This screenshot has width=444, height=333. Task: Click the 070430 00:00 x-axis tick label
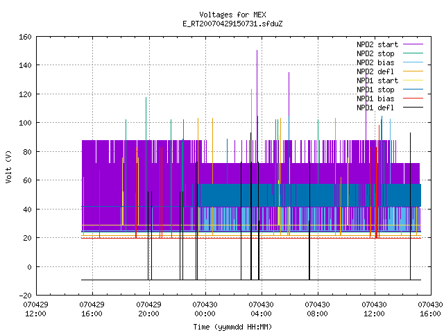[205, 309]
